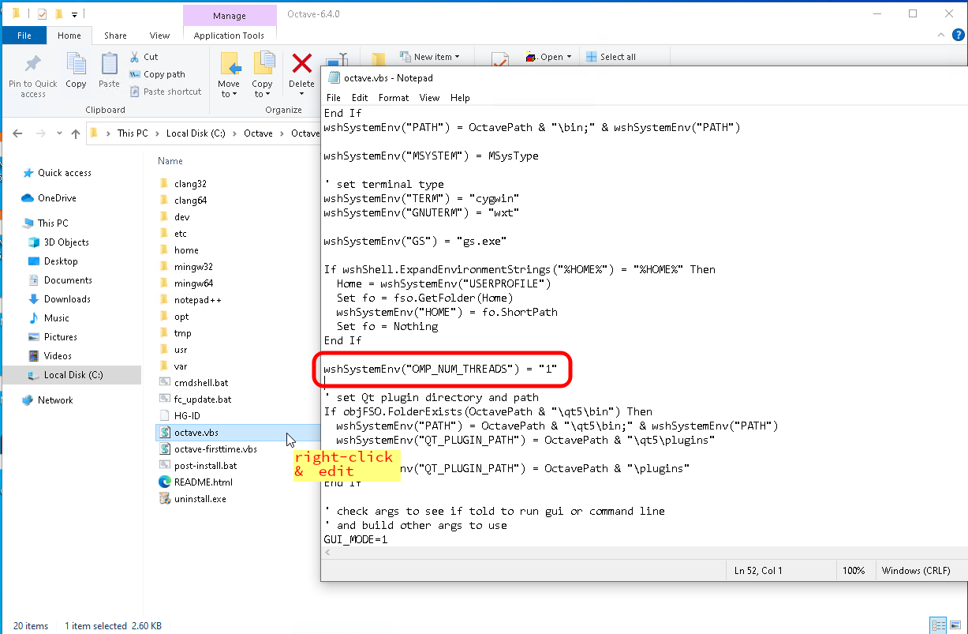Open Notepad View menu

pyautogui.click(x=429, y=98)
